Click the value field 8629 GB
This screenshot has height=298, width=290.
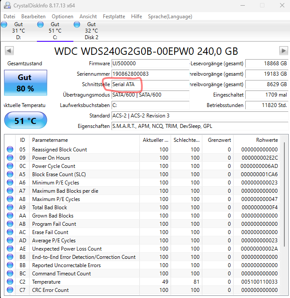pos(267,84)
